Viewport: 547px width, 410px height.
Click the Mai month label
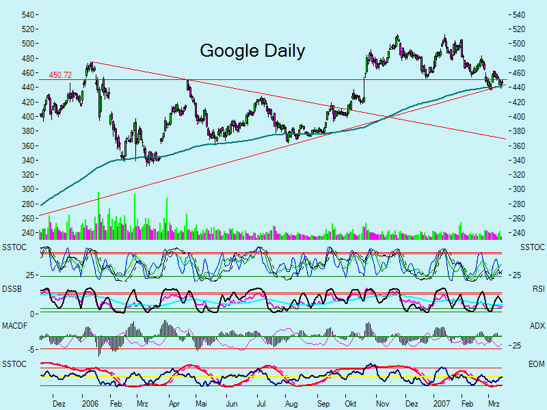point(201,404)
